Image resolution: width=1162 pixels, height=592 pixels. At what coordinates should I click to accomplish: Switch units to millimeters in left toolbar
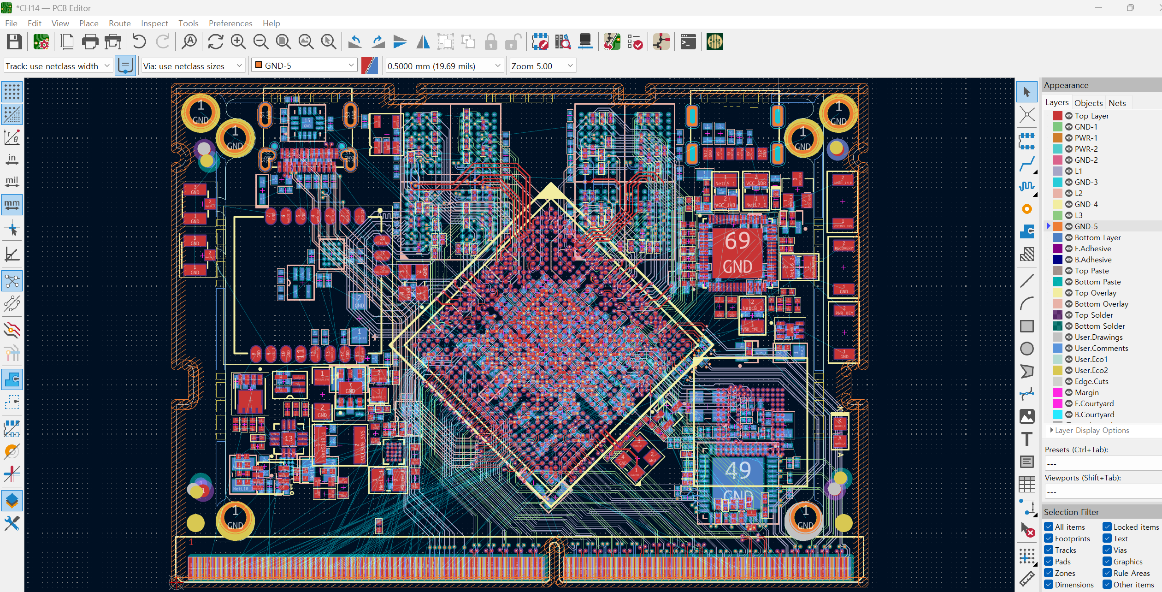pyautogui.click(x=12, y=204)
